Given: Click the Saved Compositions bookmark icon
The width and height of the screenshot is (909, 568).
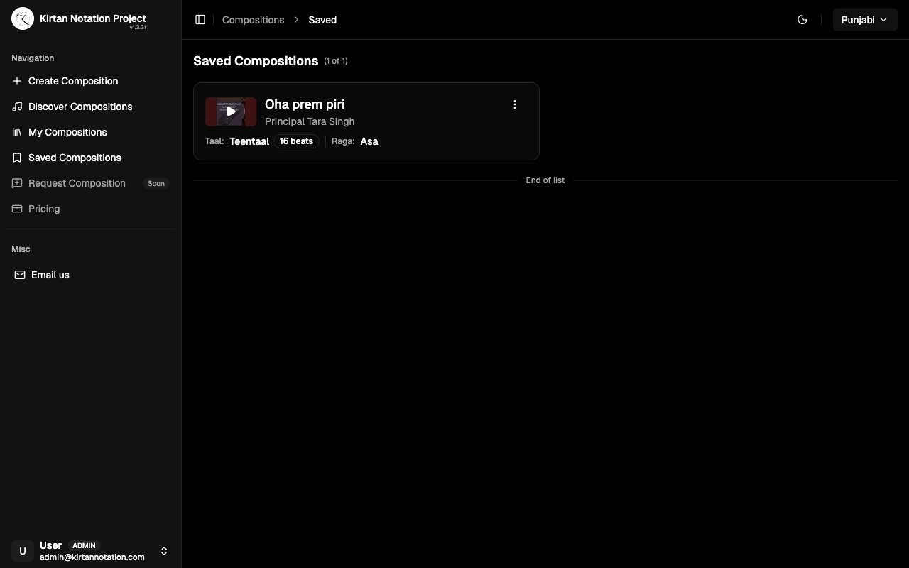Looking at the screenshot, I should pos(17,158).
